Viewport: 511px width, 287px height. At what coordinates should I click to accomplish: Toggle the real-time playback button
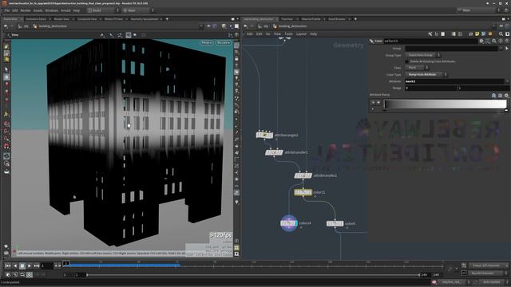30,275
